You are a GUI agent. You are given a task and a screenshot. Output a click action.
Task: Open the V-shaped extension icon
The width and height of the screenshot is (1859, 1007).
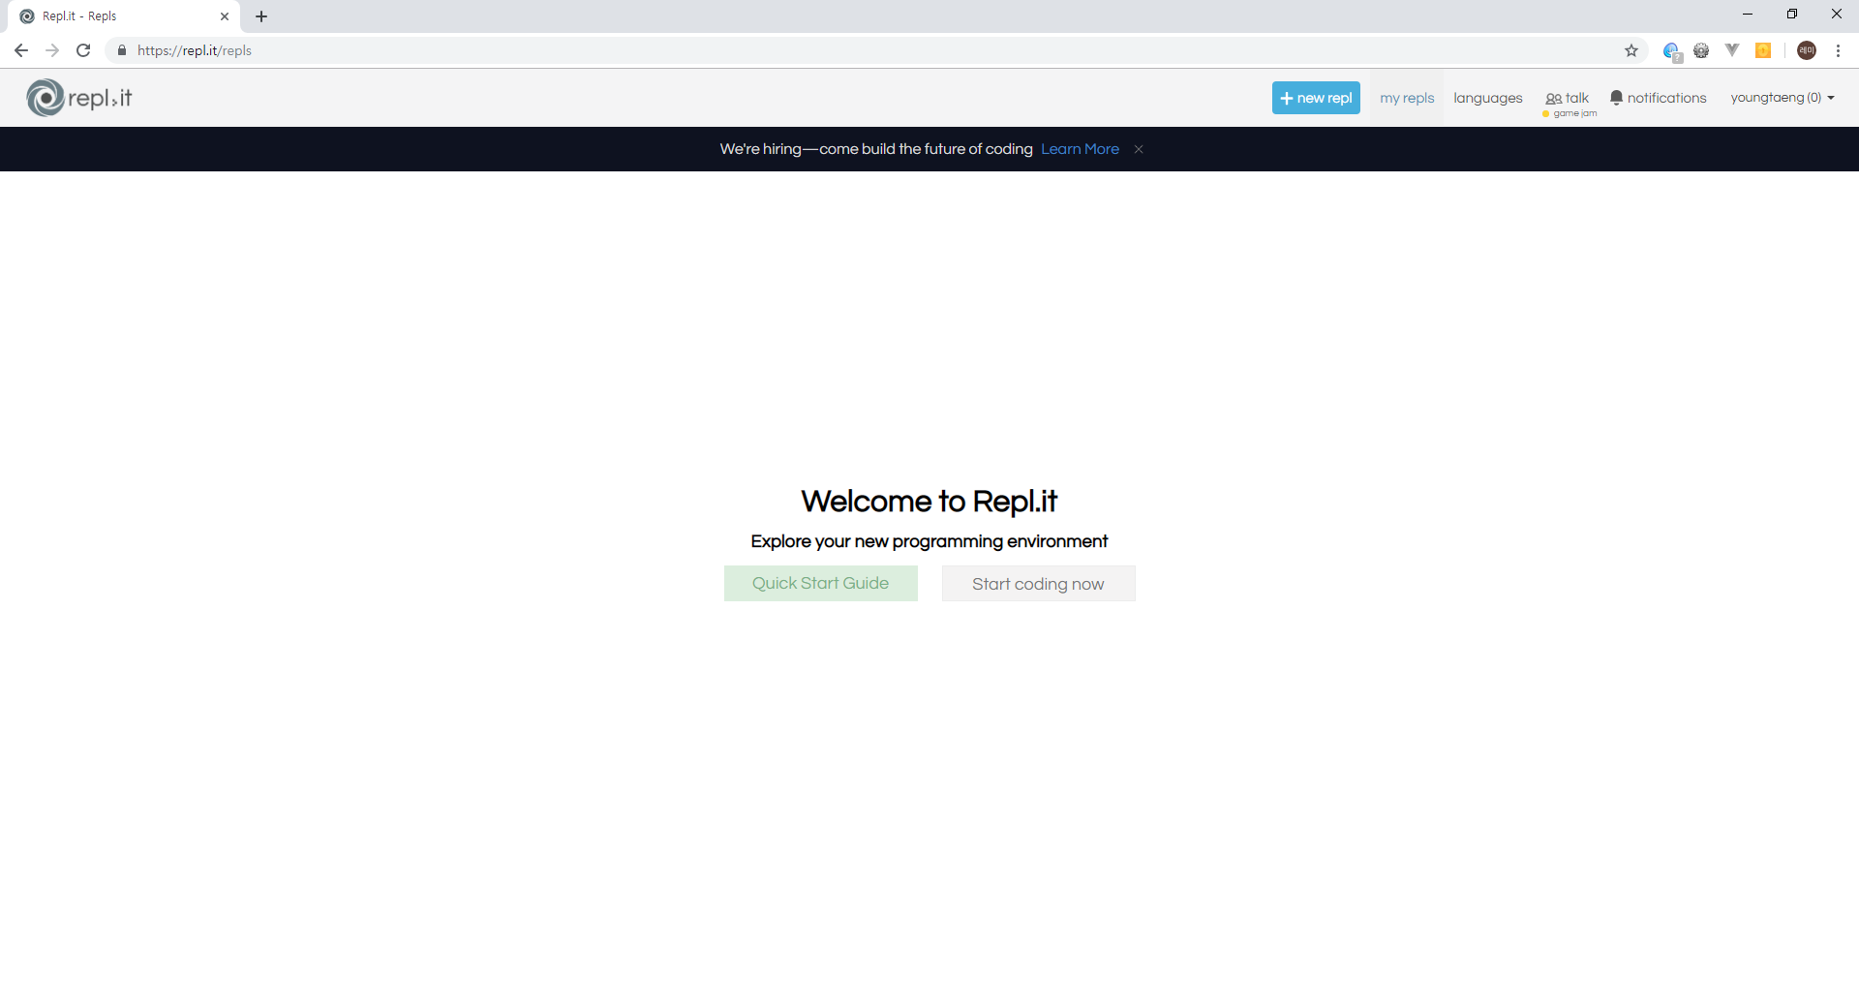pyautogui.click(x=1732, y=50)
